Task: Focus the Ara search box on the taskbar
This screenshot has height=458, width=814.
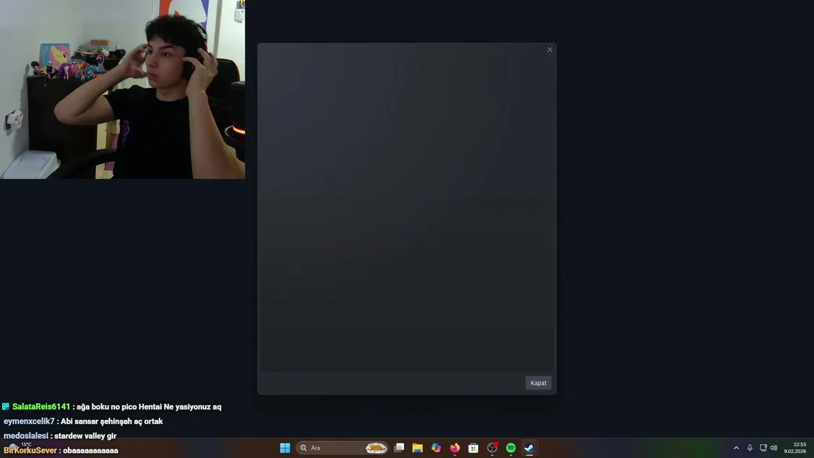Action: 342,448
